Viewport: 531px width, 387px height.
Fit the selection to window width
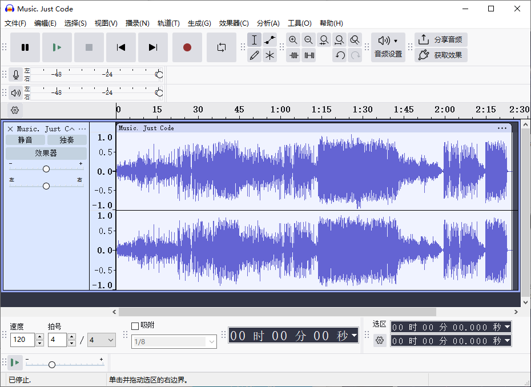pyautogui.click(x=324, y=40)
